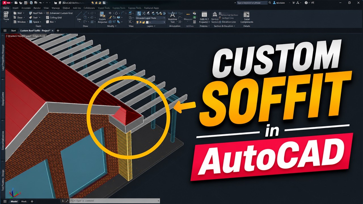The height and width of the screenshot is (204, 363).
Task: Click the keyword or phrase search field
Action: (x=252, y=3)
